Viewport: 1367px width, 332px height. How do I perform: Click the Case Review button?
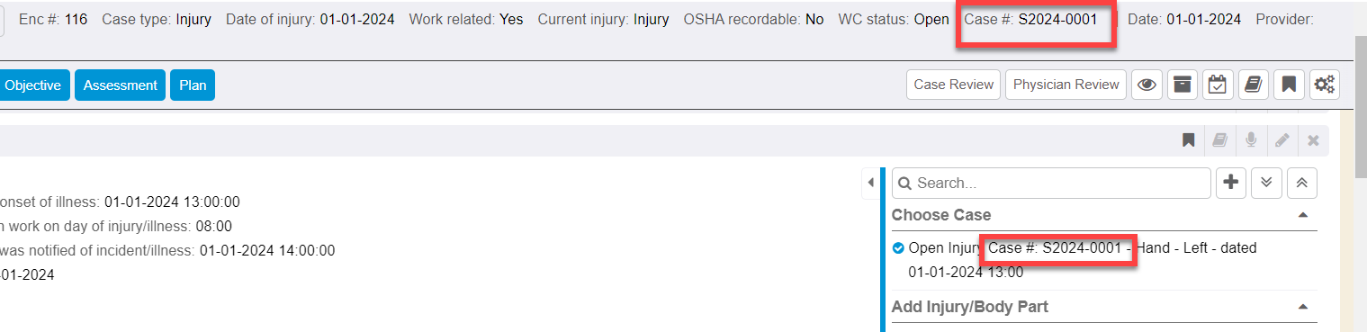[x=953, y=85]
